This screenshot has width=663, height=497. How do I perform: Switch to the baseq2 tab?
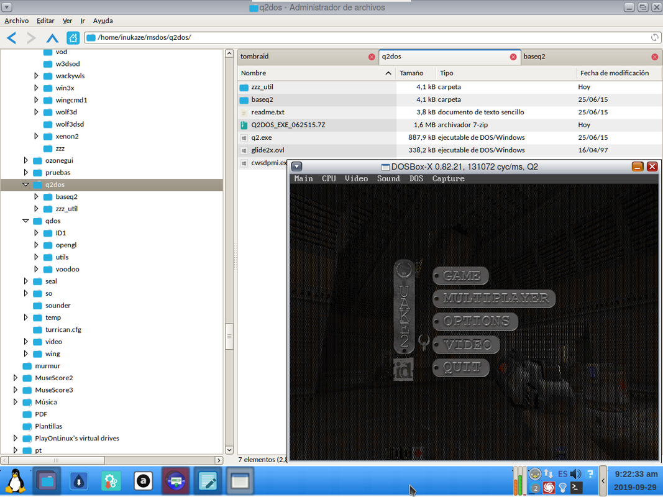[591, 57]
